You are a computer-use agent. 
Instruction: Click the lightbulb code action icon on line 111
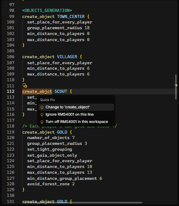click(25, 86)
